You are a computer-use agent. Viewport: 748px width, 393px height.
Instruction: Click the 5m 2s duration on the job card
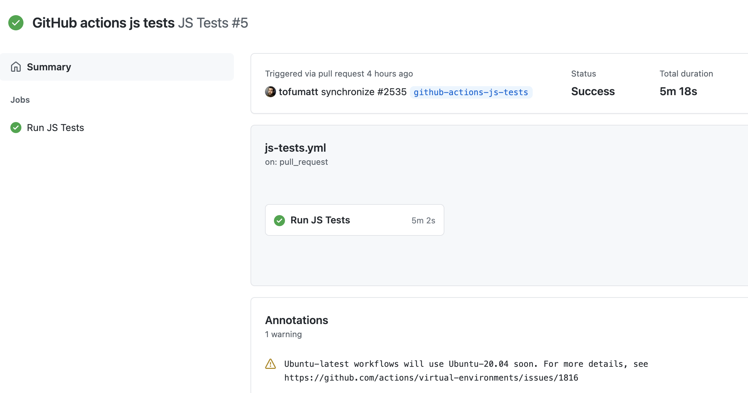423,220
